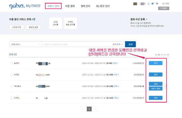The image size is (182, 118).
Task: Click 관리 for 하이웍스 row
Action: tap(156, 84)
